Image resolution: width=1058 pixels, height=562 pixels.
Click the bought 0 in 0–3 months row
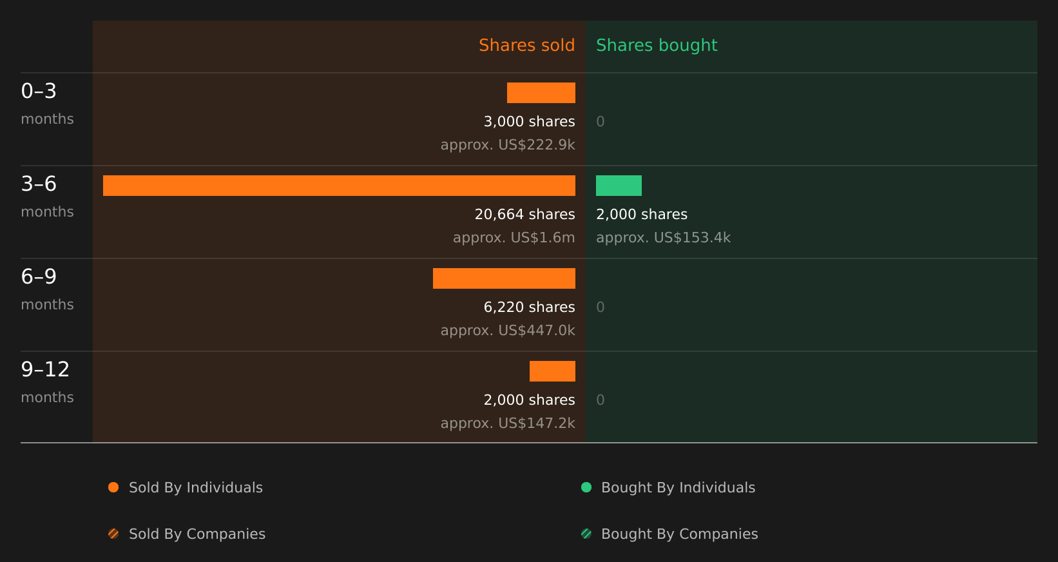click(601, 122)
